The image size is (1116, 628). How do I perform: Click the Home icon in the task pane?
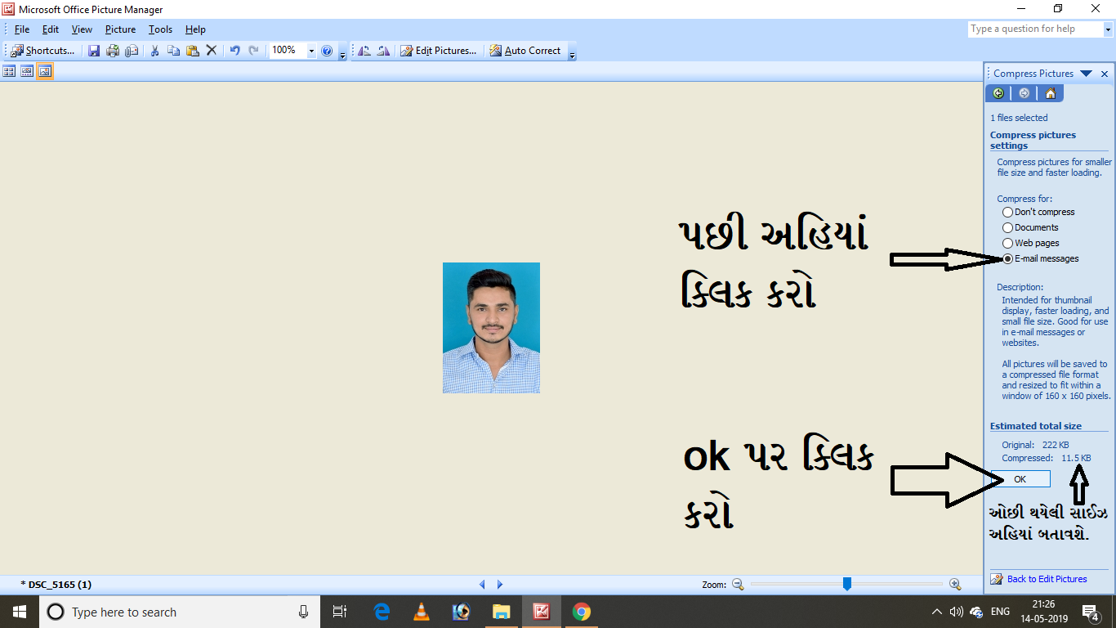click(x=1051, y=92)
